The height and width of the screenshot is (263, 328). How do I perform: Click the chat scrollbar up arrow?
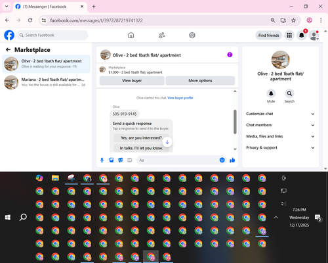pyautogui.click(x=235, y=91)
